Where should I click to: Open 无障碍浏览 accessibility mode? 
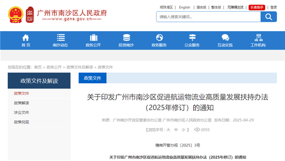click(235, 8)
